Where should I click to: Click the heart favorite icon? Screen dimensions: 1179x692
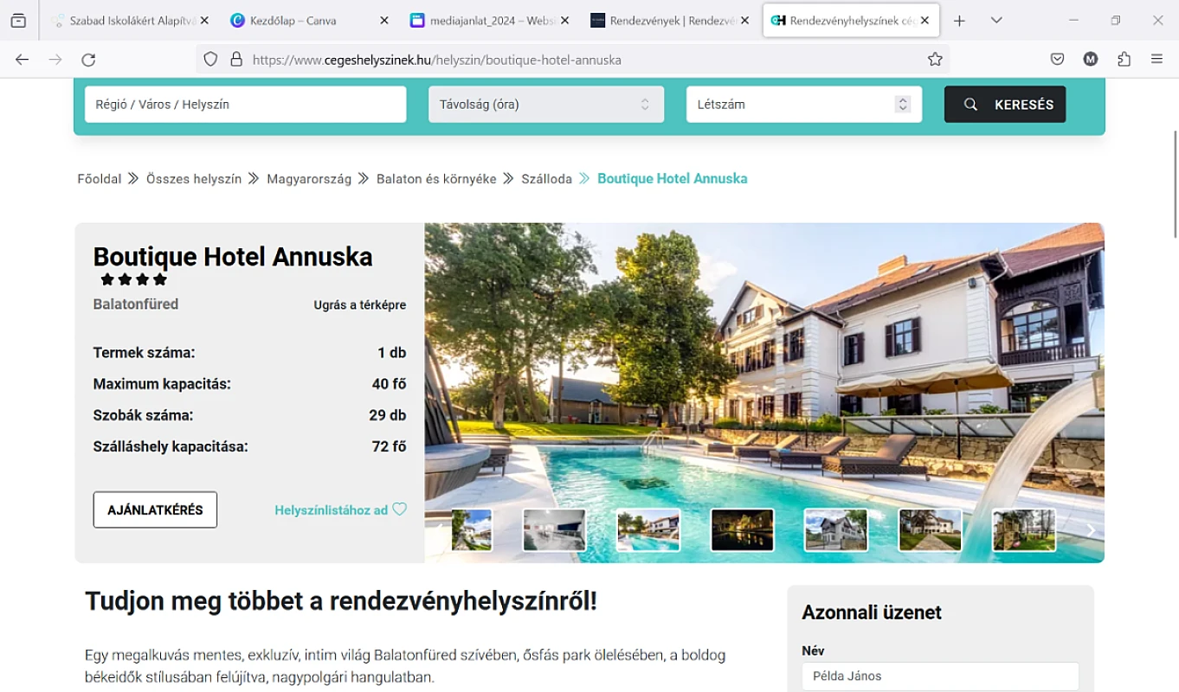[399, 509]
